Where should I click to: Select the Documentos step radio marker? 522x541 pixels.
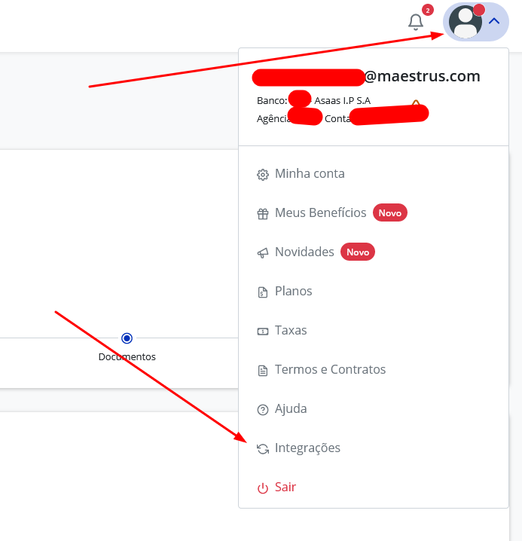coord(127,338)
